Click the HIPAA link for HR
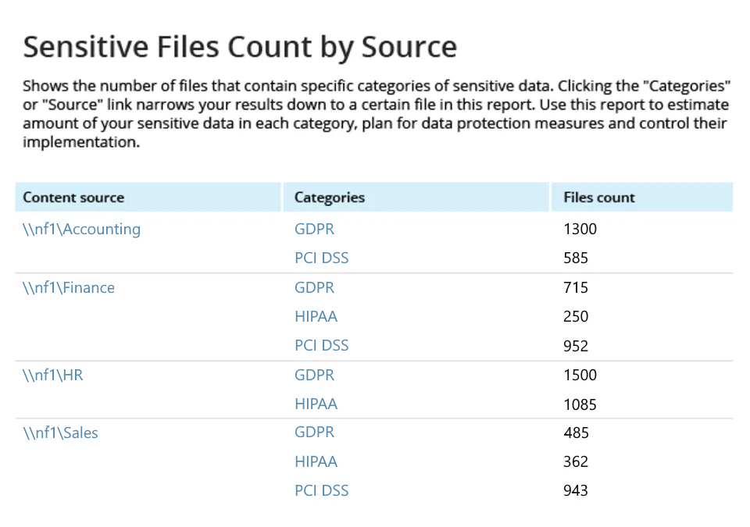This screenshot has height=527, width=750. coord(316,404)
